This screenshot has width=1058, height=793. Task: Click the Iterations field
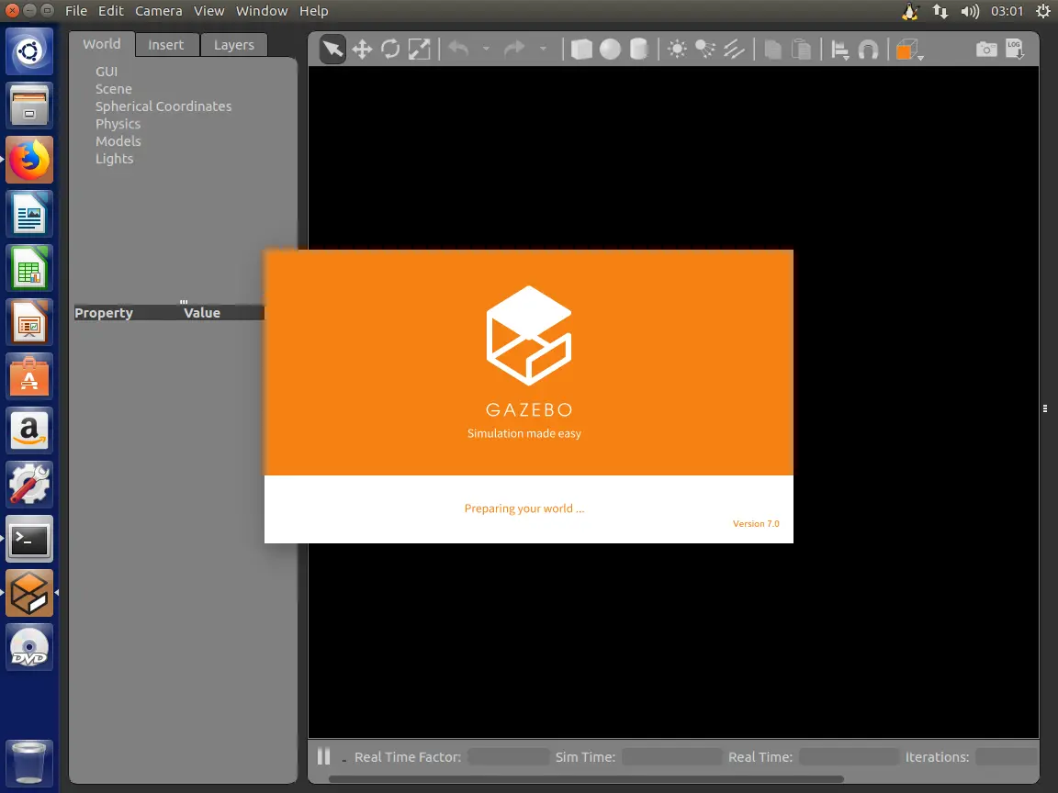(x=1007, y=756)
